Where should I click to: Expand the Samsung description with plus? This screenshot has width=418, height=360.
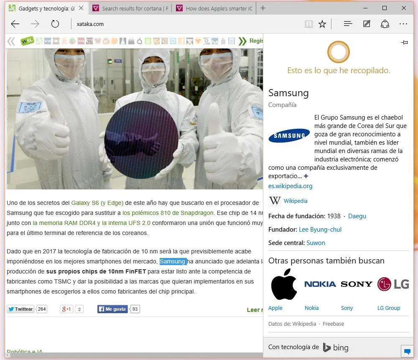click(306, 176)
